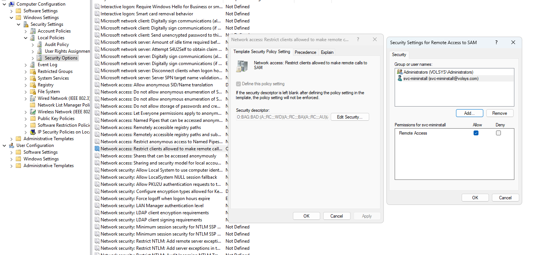Collapse the Local Policies node
The image size is (560, 255).
coord(25,38)
